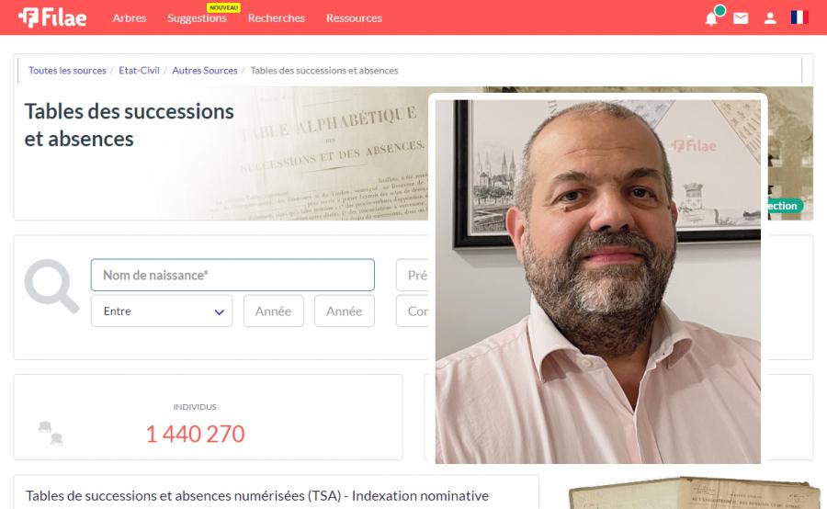Click the French flag language icon
The image size is (827, 509).
(x=799, y=17)
